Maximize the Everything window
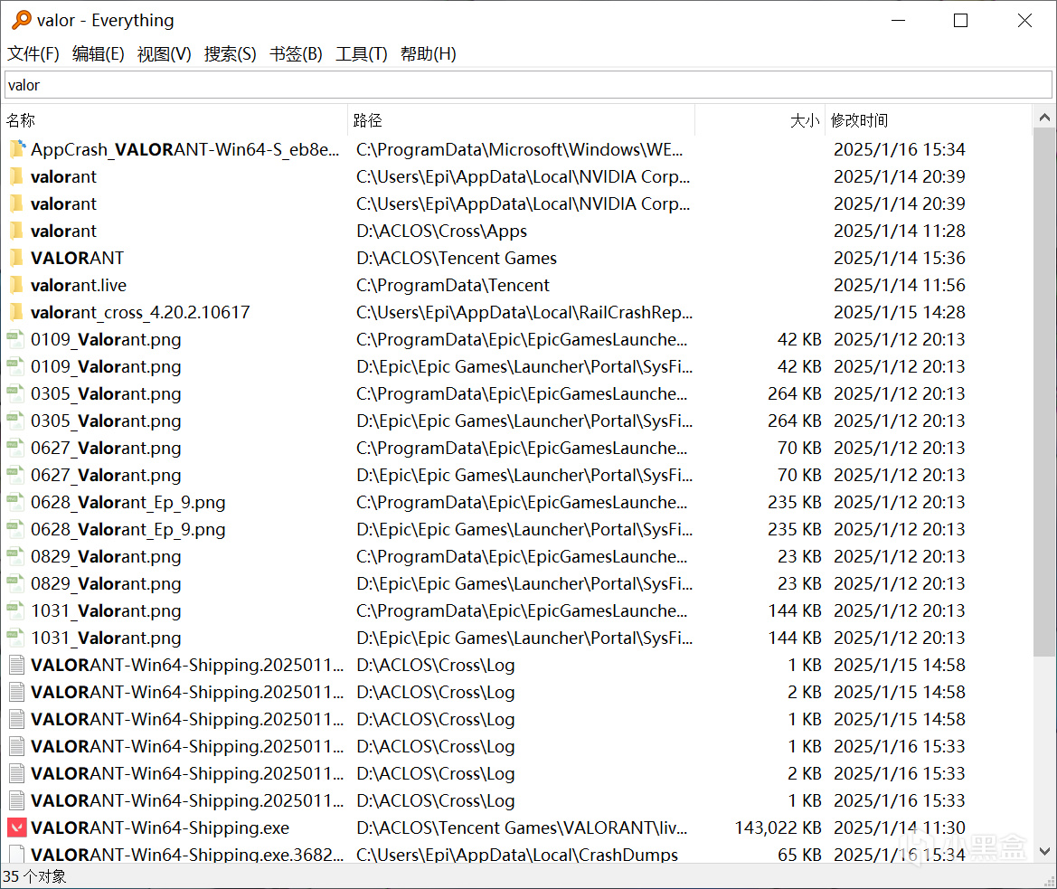This screenshot has width=1057, height=889. point(960,21)
